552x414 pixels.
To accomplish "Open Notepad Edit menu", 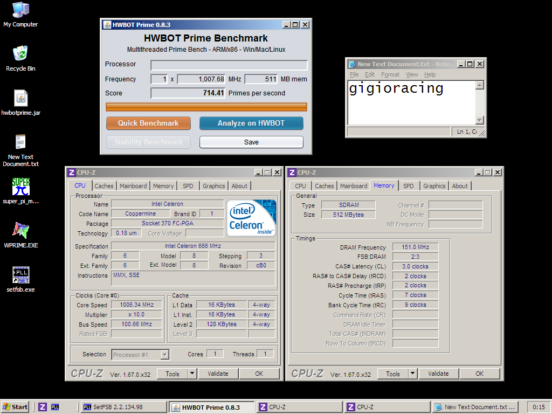I will point(370,74).
